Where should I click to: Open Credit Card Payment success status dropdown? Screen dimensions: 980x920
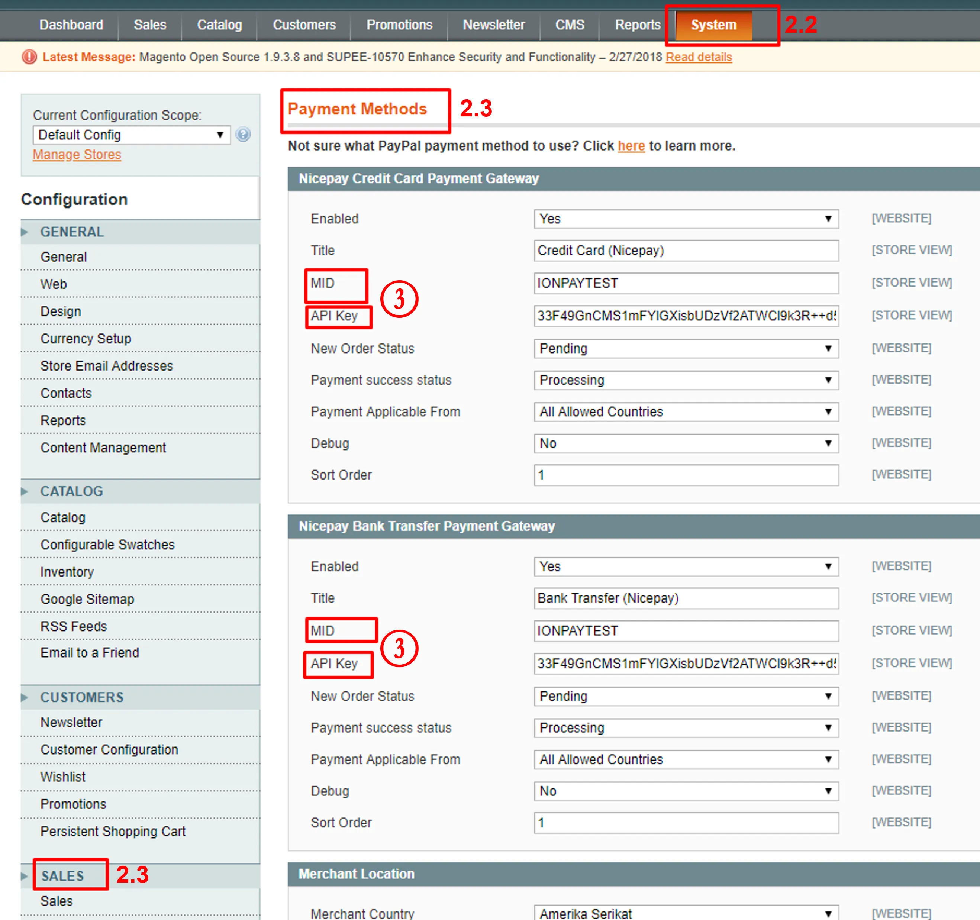(686, 380)
